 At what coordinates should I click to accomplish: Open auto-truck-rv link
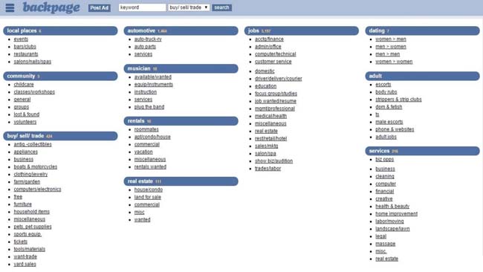[x=148, y=39]
